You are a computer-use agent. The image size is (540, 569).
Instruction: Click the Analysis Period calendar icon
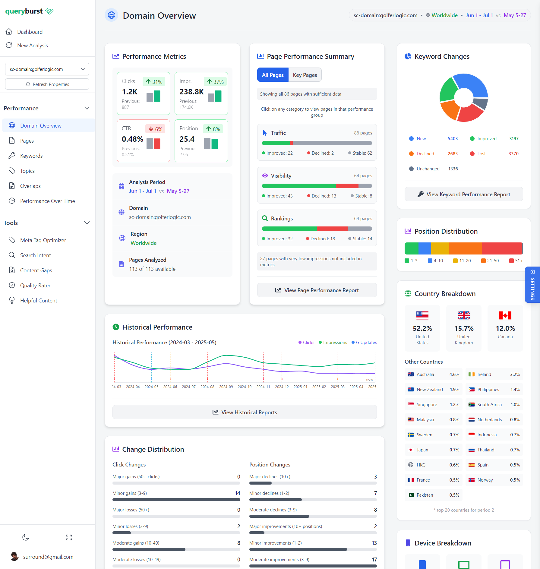[x=122, y=186]
